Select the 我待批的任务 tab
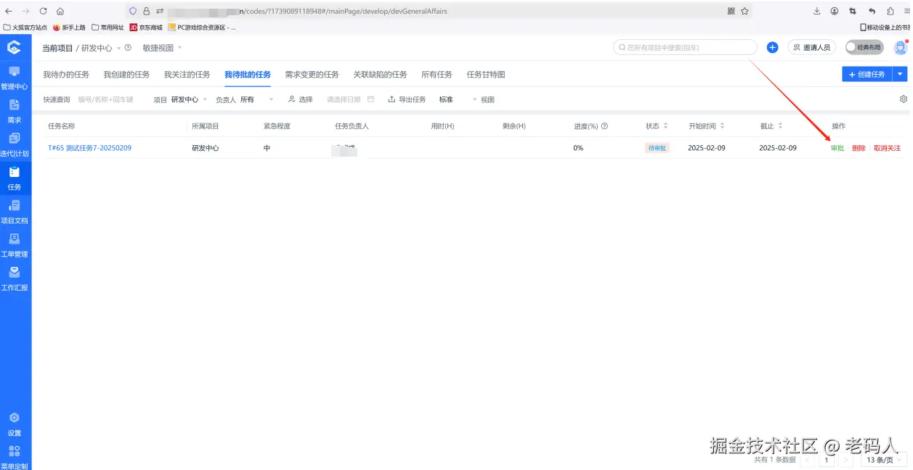The width and height of the screenshot is (913, 470). tap(248, 75)
